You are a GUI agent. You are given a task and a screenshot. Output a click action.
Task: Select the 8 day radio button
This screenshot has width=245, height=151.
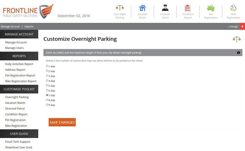coord(47,100)
